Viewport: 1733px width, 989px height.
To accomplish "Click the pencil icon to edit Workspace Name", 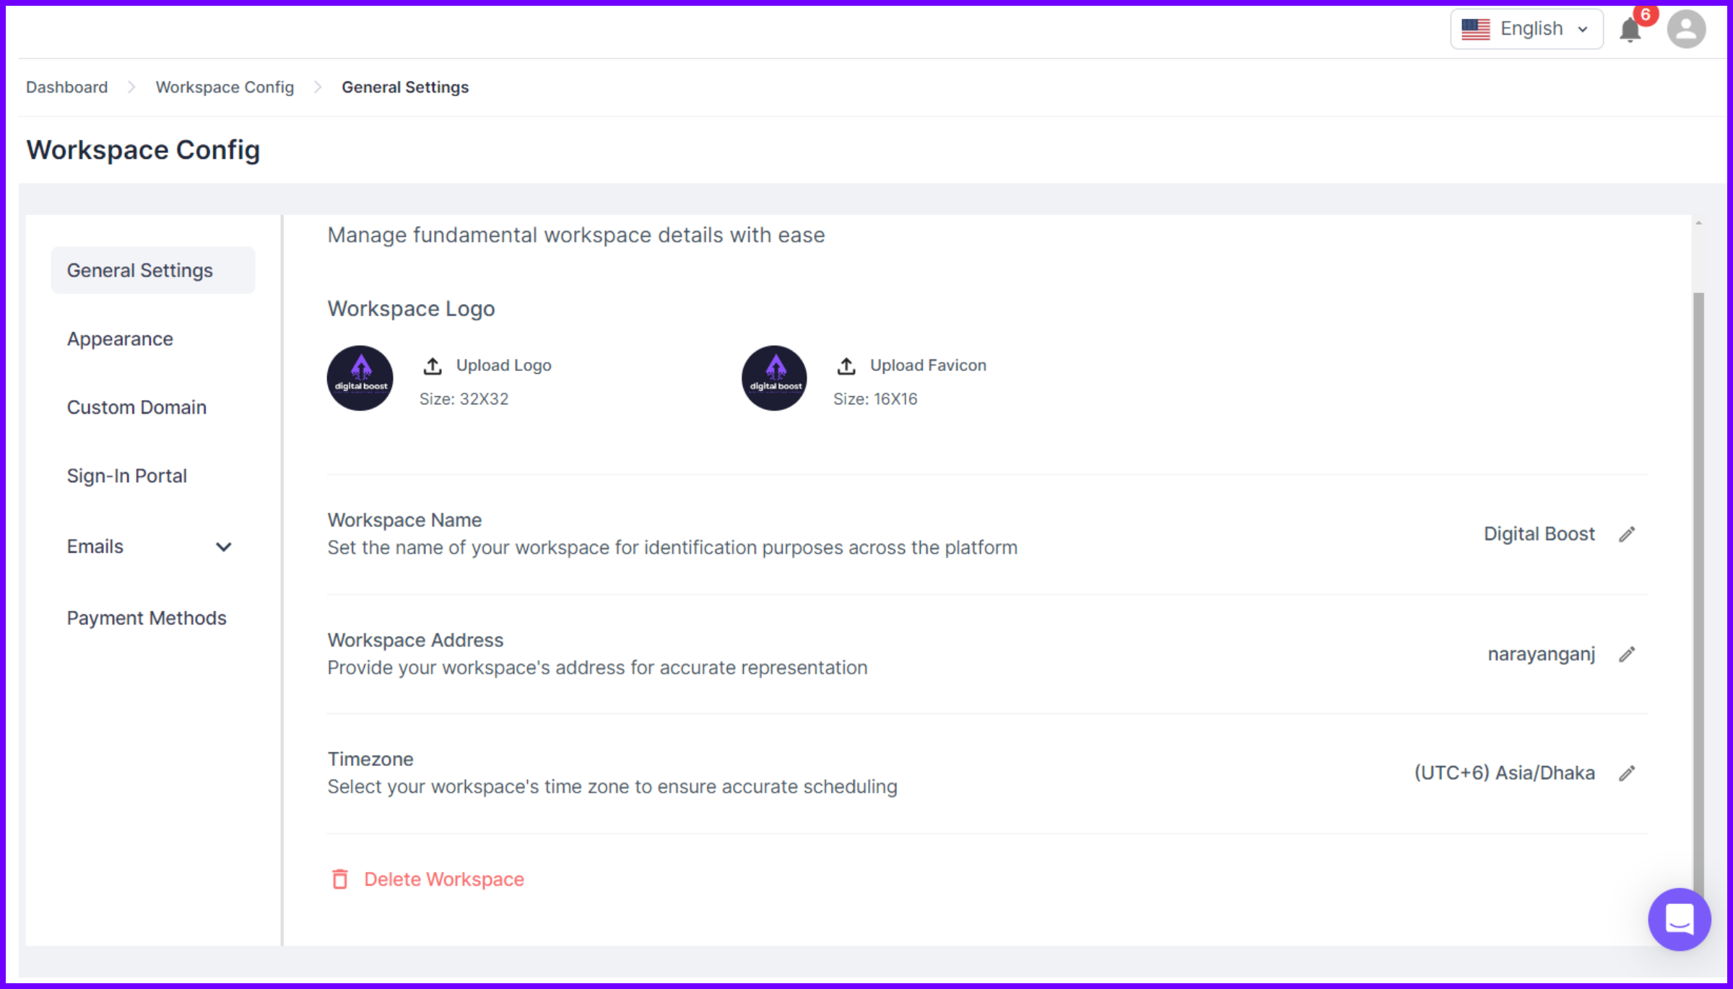I will tap(1628, 533).
